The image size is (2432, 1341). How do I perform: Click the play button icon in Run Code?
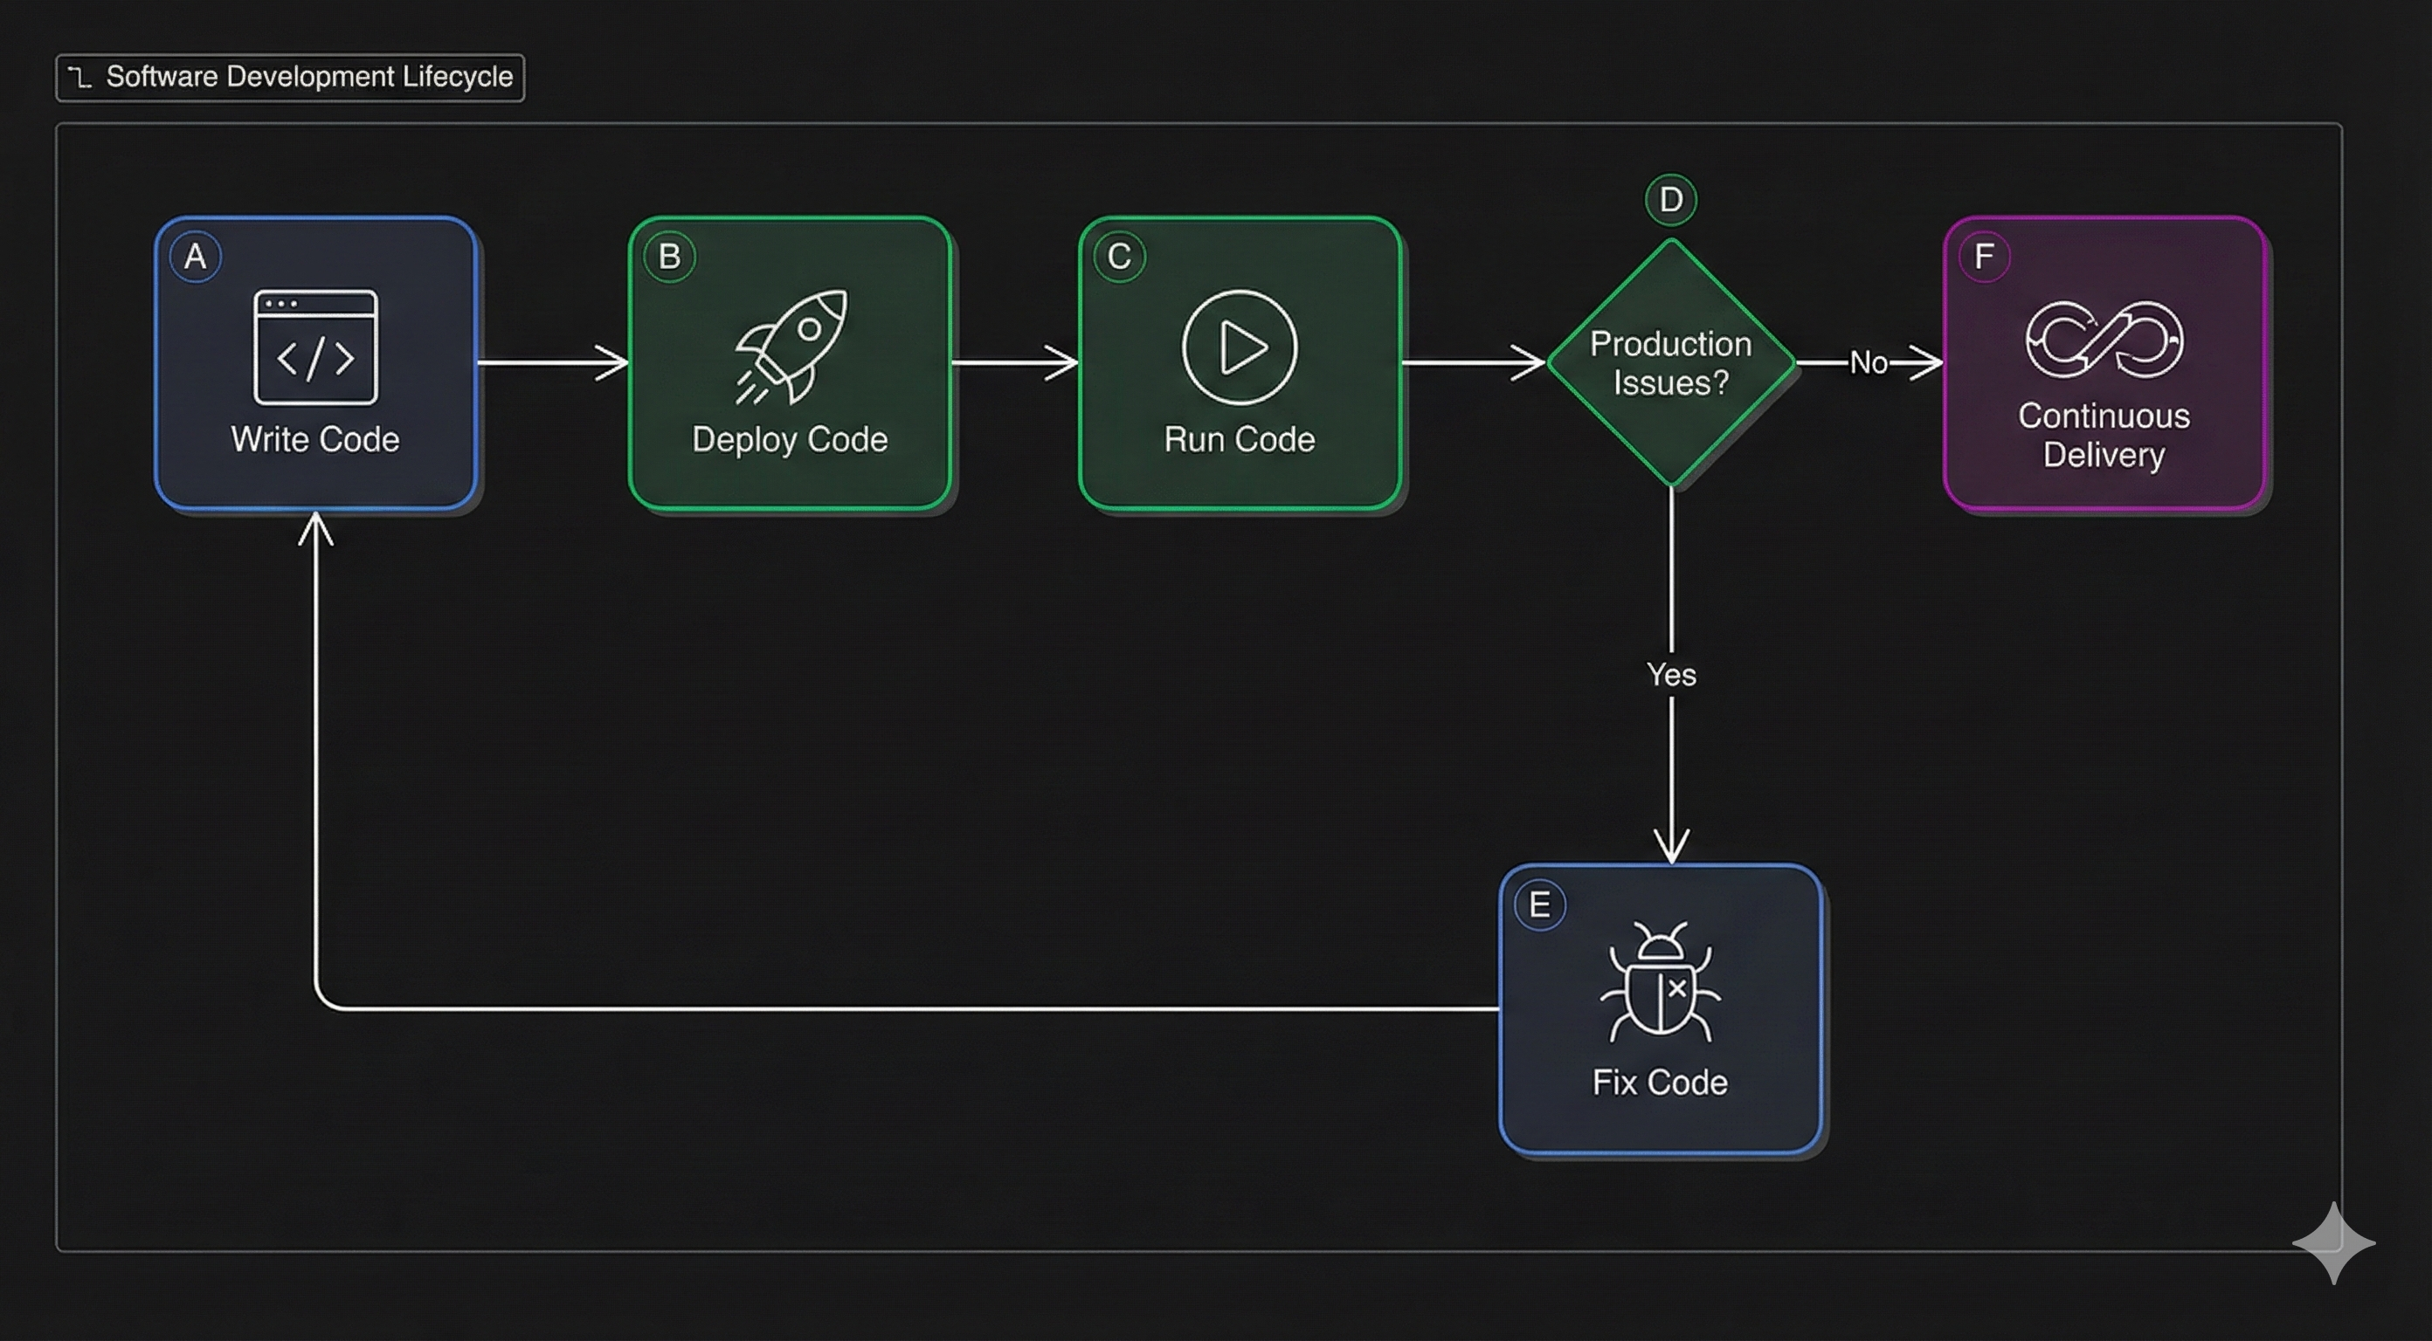click(1239, 347)
